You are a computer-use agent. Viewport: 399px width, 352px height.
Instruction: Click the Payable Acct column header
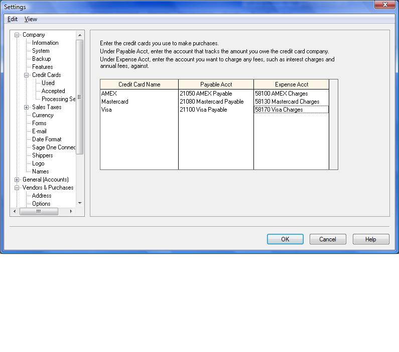click(x=216, y=84)
